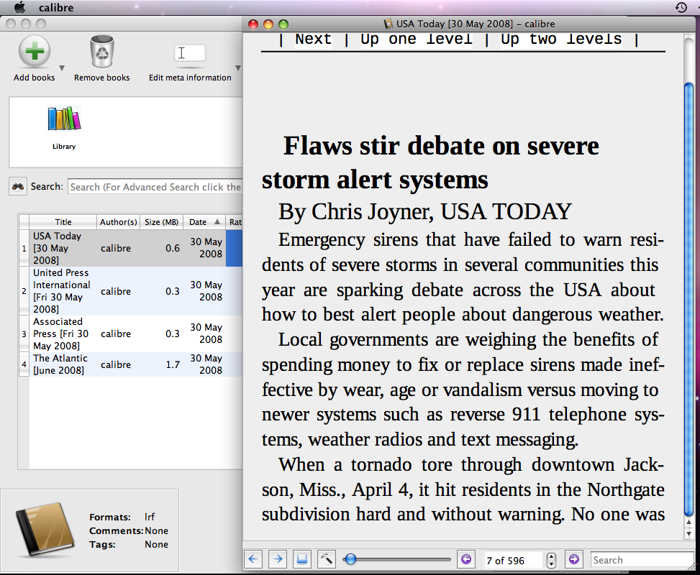This screenshot has width=700, height=575.
Task: Click row header number 3
Action: (24, 333)
